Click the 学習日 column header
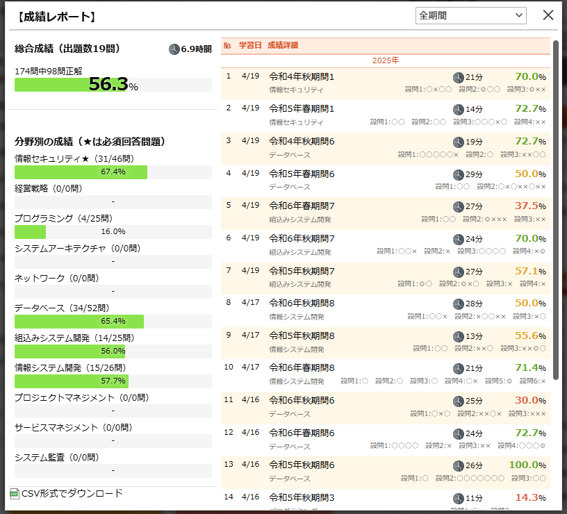This screenshot has width=567, height=514. [x=250, y=45]
